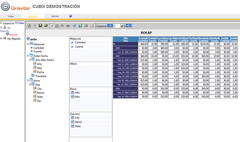Image resolution: width=240 pixels, height=142 pixels.
Task: Click the City icon in Columns box
Action: pos(72,118)
